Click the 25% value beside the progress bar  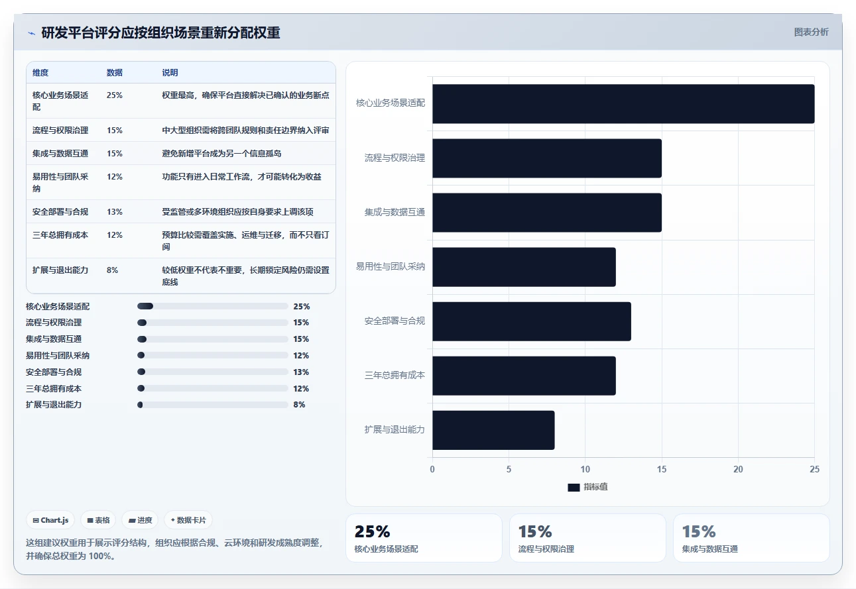click(x=302, y=307)
